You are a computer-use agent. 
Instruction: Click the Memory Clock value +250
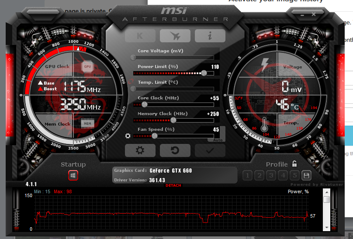(213, 114)
